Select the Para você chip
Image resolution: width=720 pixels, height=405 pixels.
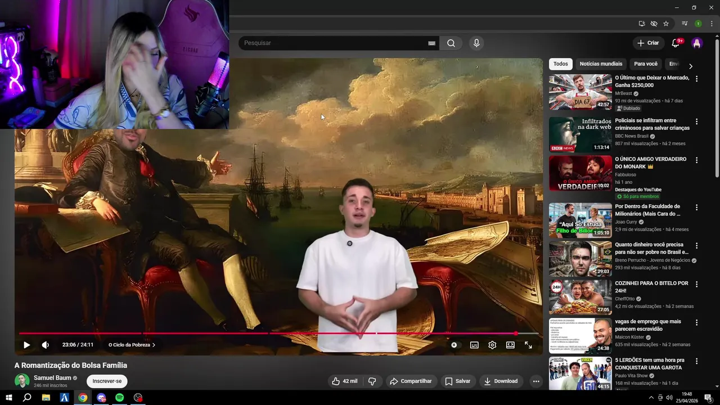coord(646,64)
